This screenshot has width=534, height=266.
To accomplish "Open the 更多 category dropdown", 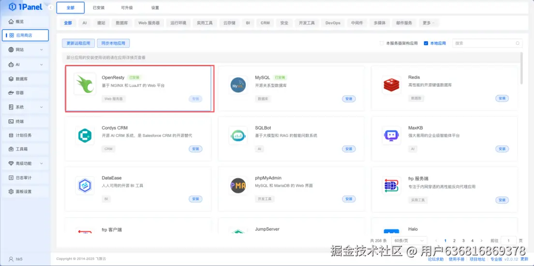I will [x=429, y=23].
